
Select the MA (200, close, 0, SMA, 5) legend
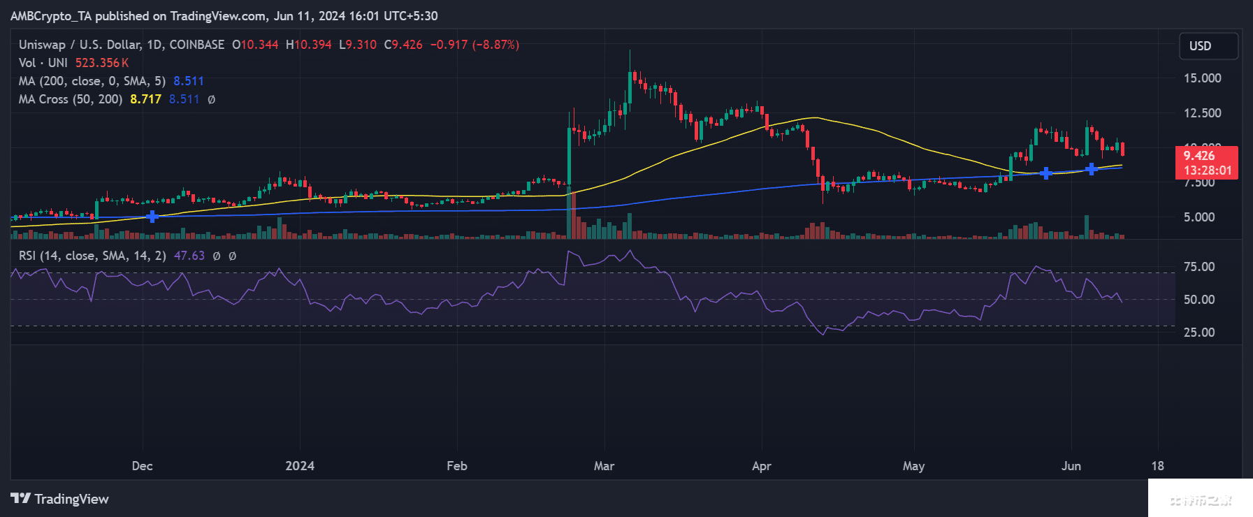(x=92, y=81)
